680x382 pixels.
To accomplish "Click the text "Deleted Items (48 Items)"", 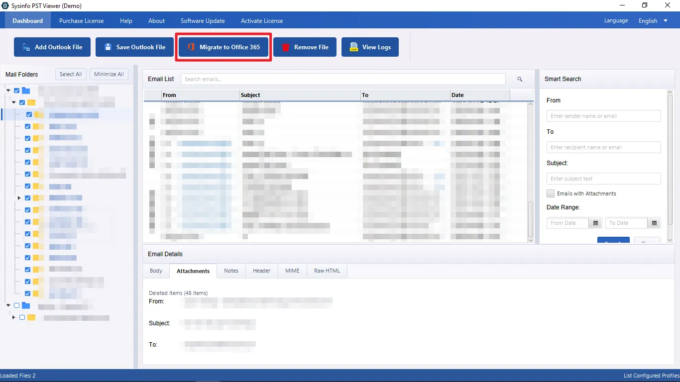I will click(178, 293).
